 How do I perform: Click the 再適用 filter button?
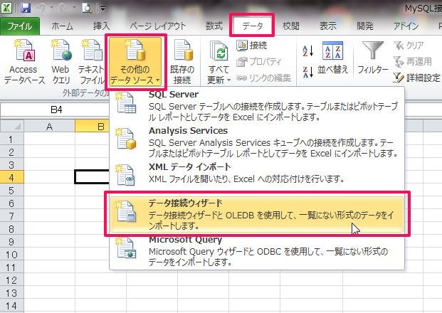[413, 61]
